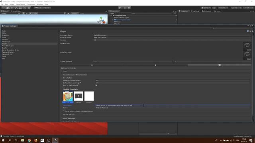Select the Rotate tool in Unity toolbar
Image resolution: width=255 pixels, height=143 pixels.
(x=12, y=8)
